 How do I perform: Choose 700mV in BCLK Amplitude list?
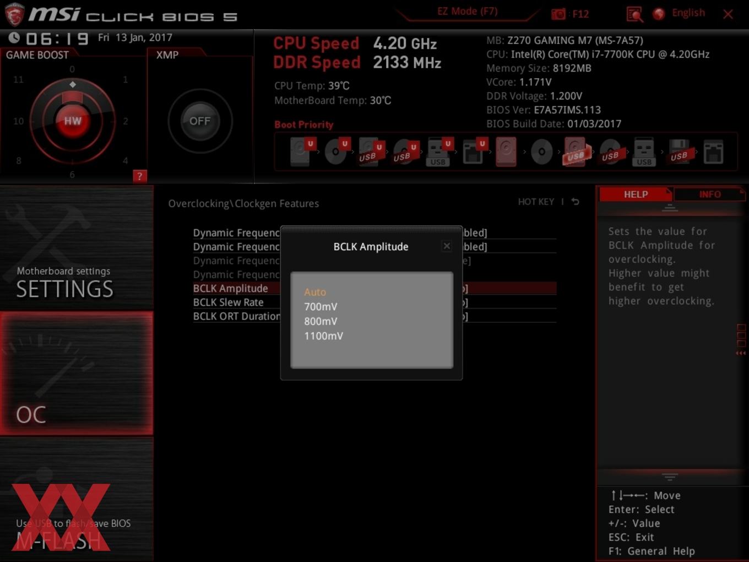[x=321, y=307]
